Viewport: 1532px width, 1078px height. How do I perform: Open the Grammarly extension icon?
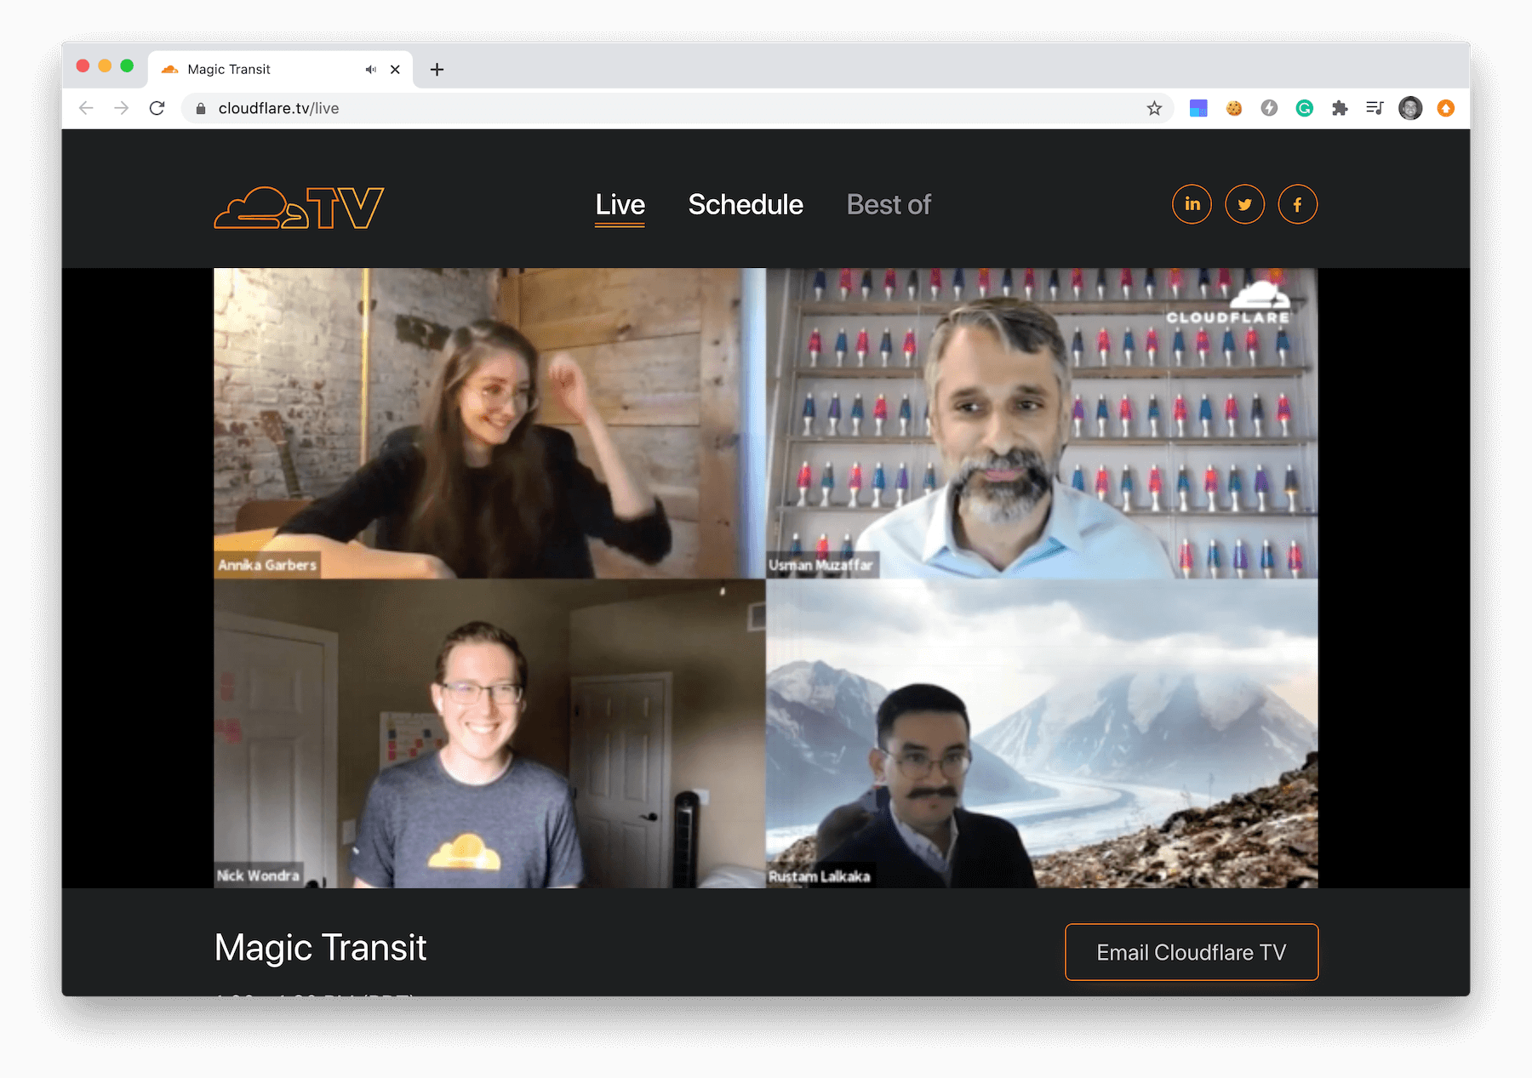[x=1305, y=108]
